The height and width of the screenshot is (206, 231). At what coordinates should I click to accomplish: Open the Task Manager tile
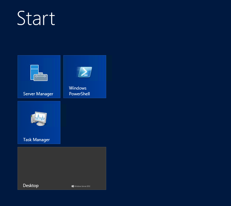[39, 123]
